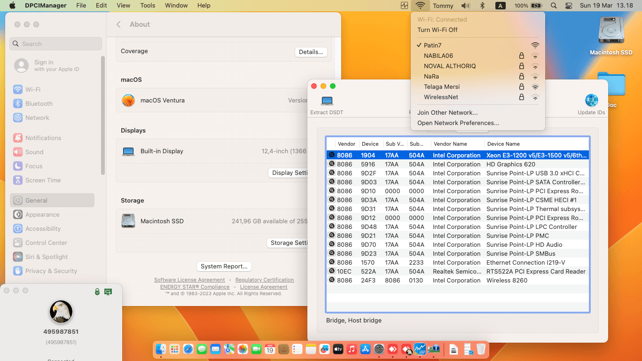Open Messages from the Dock
The image size is (642, 361).
(x=202, y=349)
